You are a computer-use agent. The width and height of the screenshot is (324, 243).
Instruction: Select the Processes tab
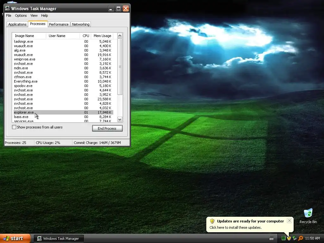tap(38, 24)
